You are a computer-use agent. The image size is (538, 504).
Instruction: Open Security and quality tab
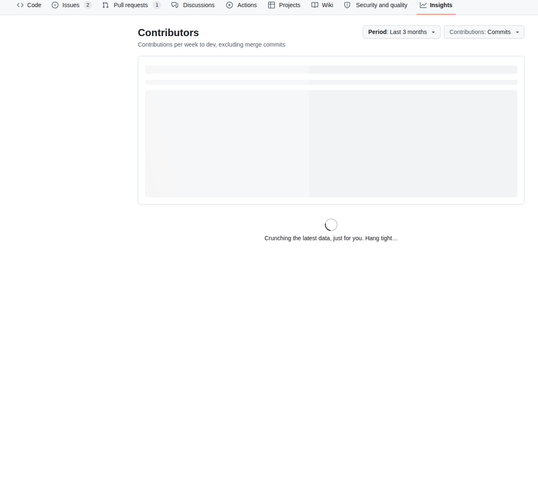coord(376,5)
